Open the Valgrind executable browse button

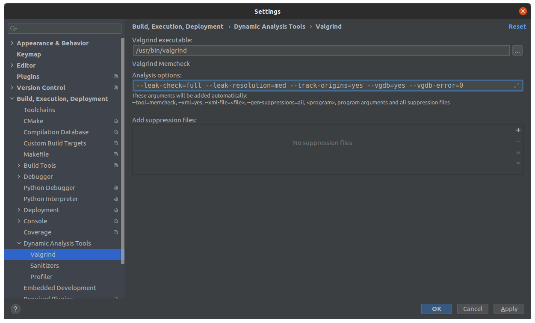point(517,50)
